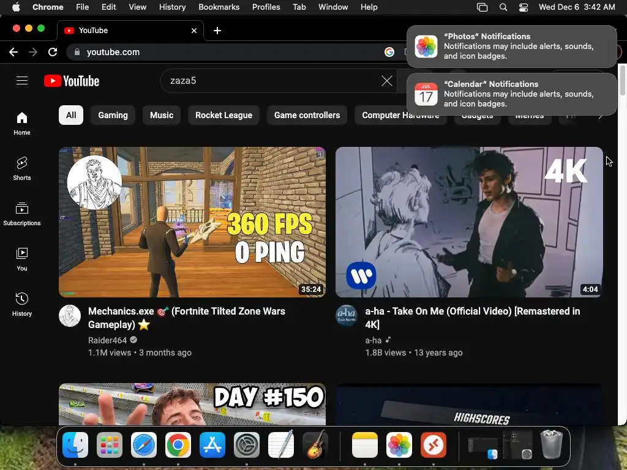Image resolution: width=627 pixels, height=470 pixels.
Task: Open Raider464 channel avatar
Action: (70, 316)
